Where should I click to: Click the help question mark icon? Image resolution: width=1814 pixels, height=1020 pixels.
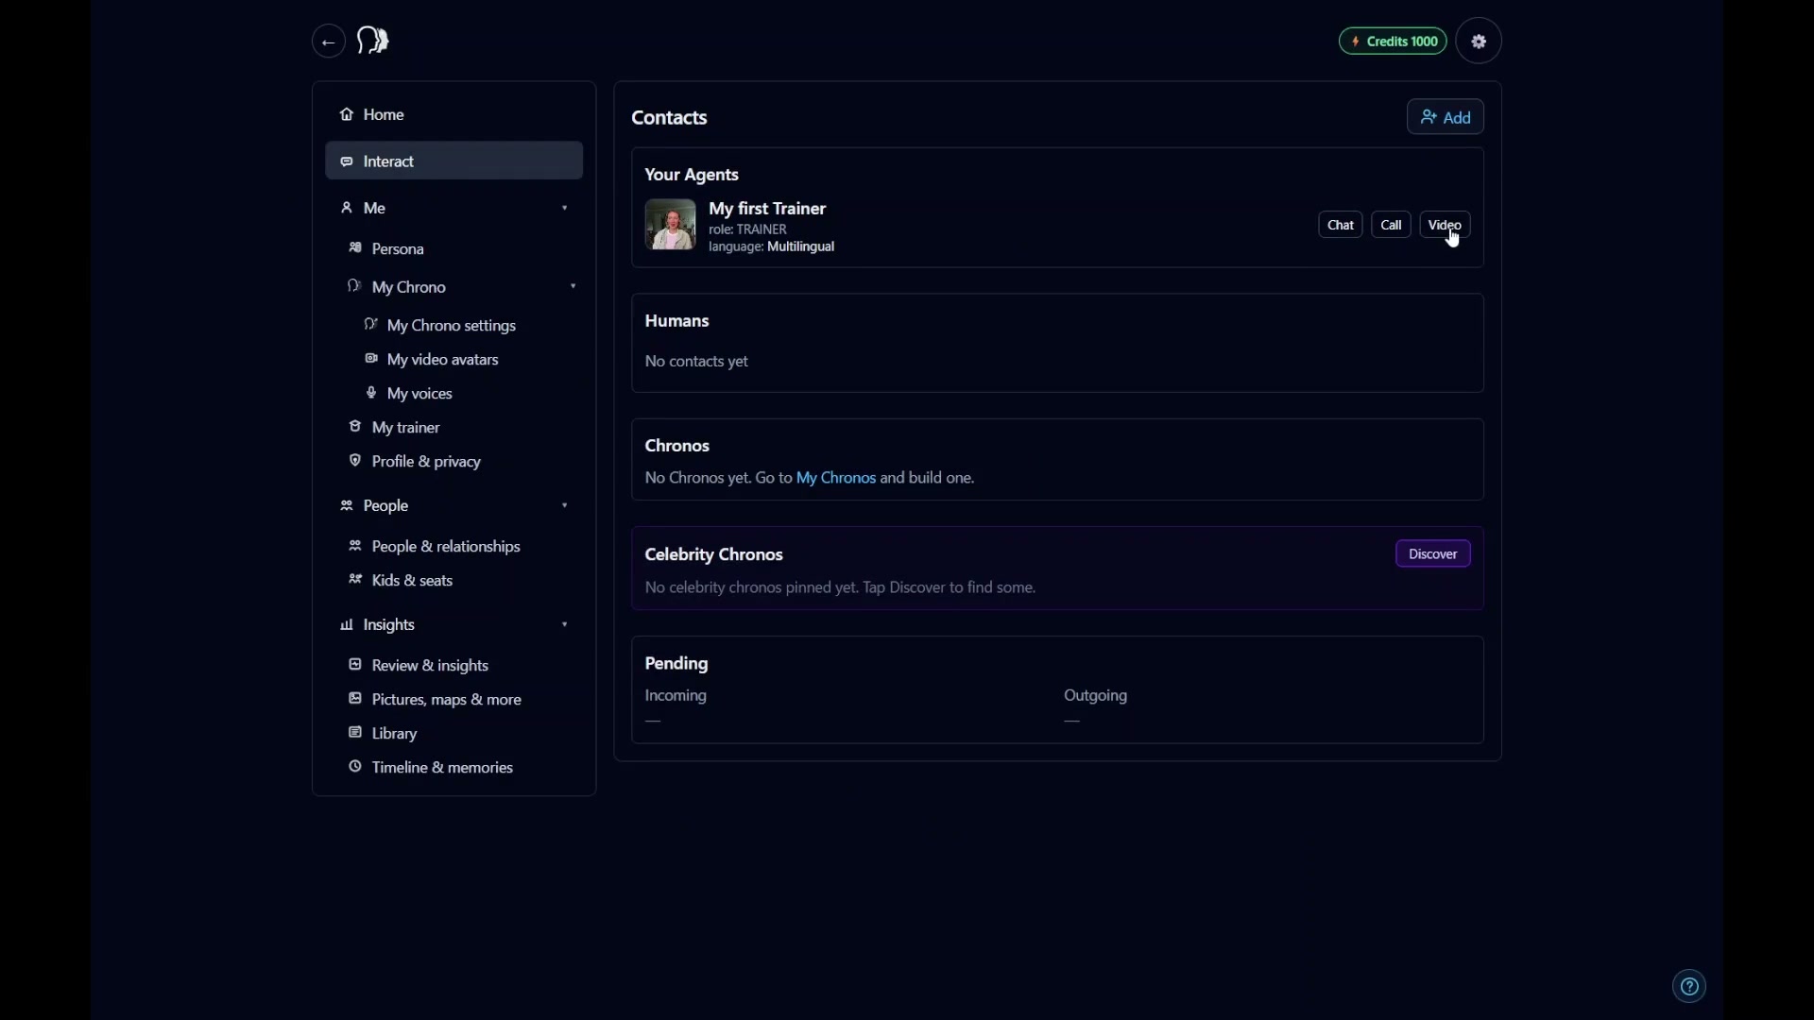coord(1689,987)
